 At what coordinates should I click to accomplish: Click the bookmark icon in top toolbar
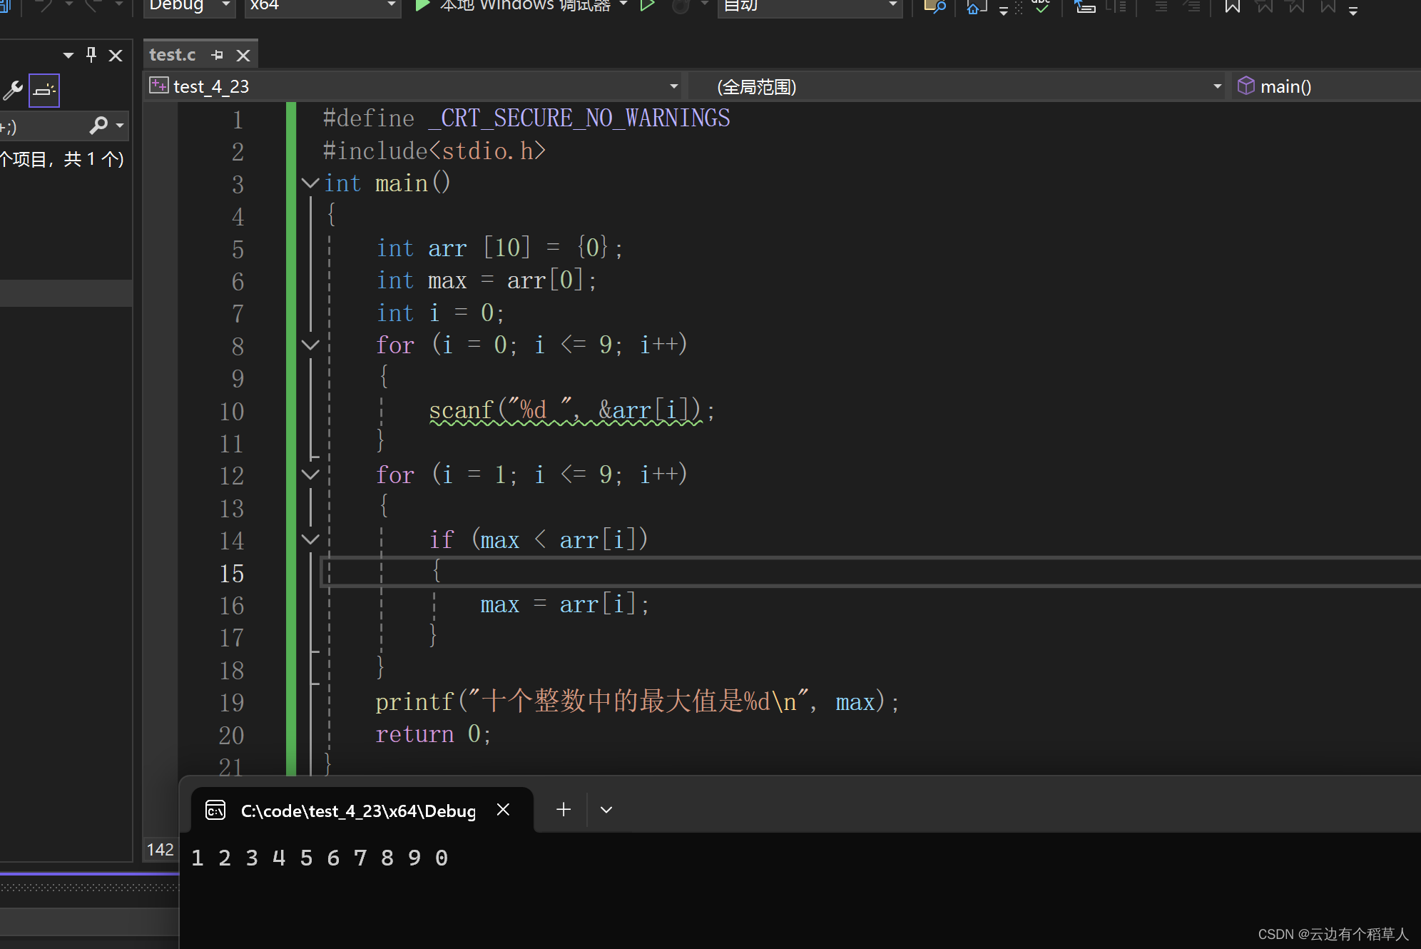pyautogui.click(x=1232, y=6)
